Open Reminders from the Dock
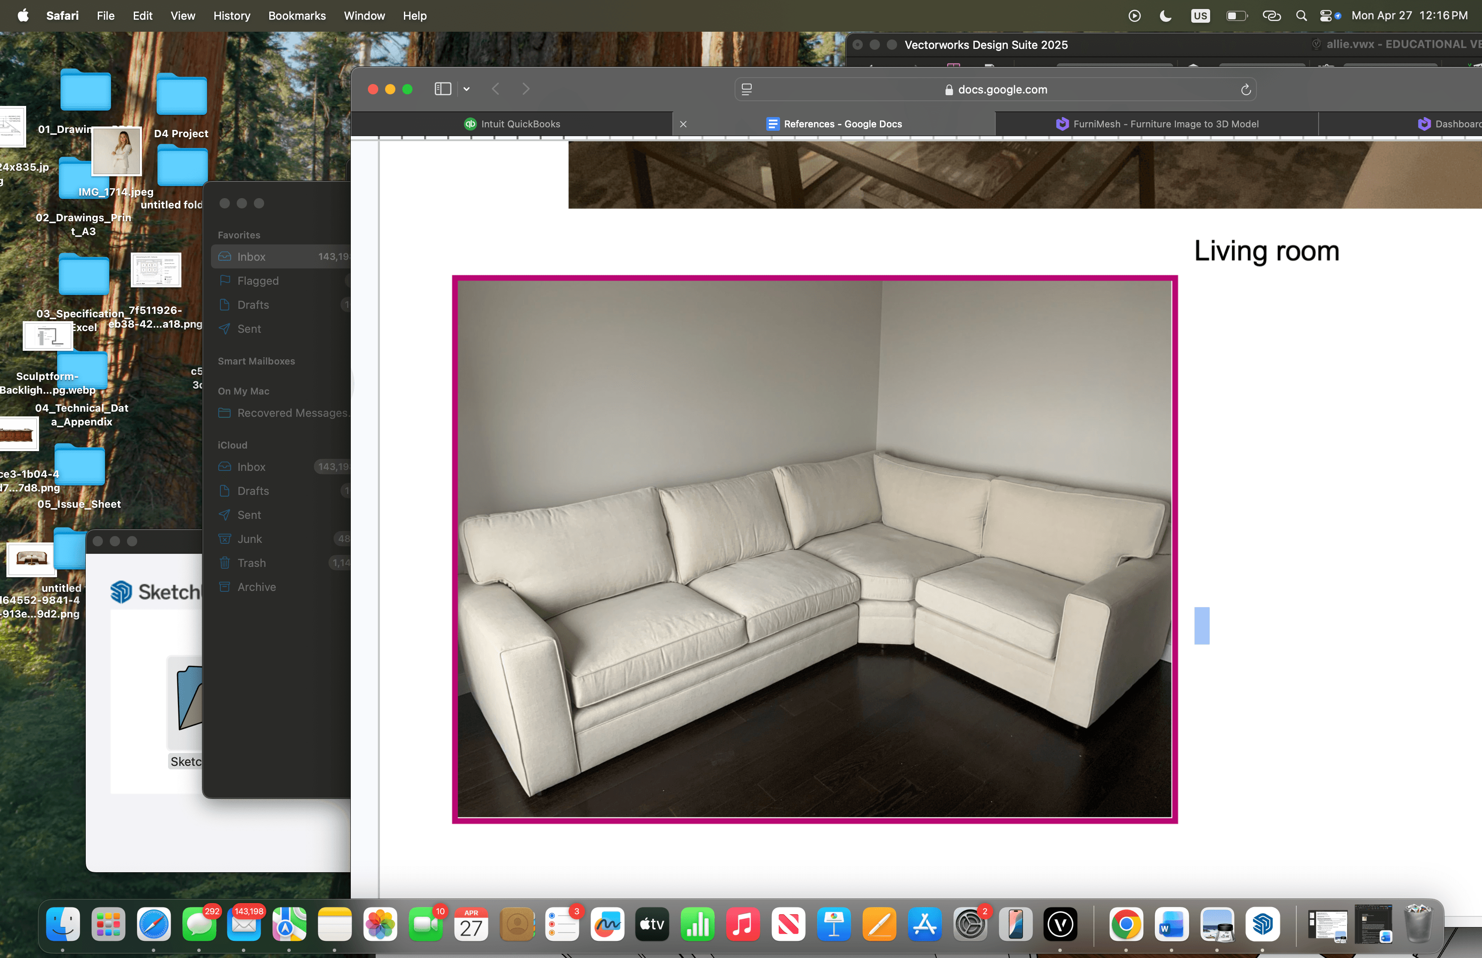Image resolution: width=1482 pixels, height=958 pixels. (x=562, y=924)
